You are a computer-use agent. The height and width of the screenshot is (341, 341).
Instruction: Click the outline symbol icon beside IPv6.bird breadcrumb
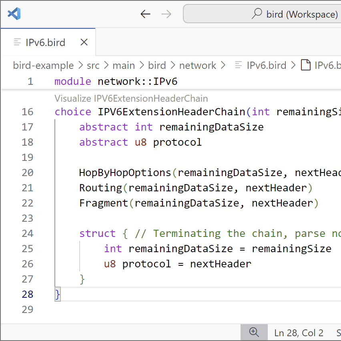pyautogui.click(x=239, y=65)
